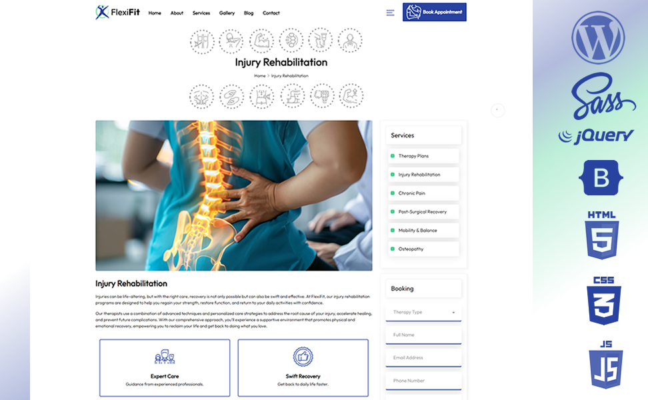648x400 pixels.
Task: Open the Services menu item
Action: tap(201, 13)
